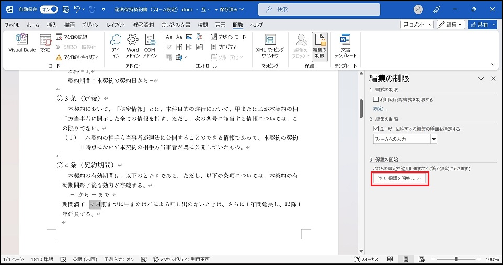
Task: Open the レイアウト tab
Action: [116, 25]
